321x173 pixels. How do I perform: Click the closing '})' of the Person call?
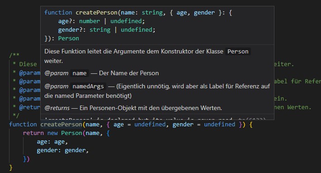[26, 159]
